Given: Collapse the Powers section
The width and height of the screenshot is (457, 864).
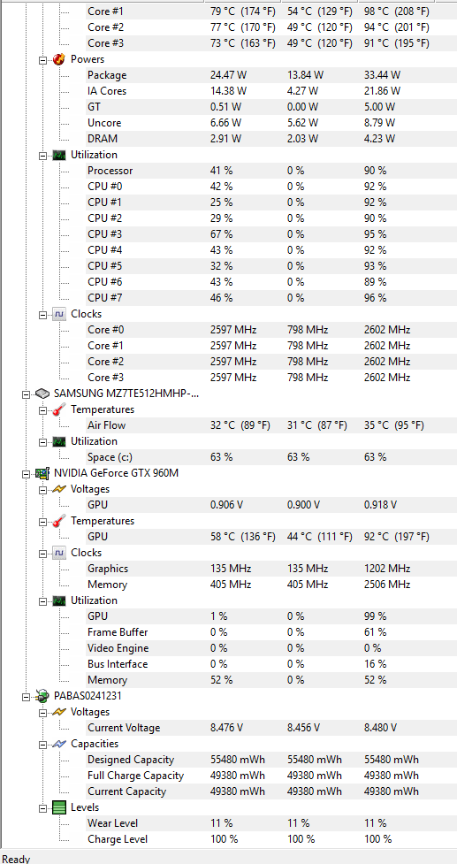Looking at the screenshot, I should click(42, 60).
